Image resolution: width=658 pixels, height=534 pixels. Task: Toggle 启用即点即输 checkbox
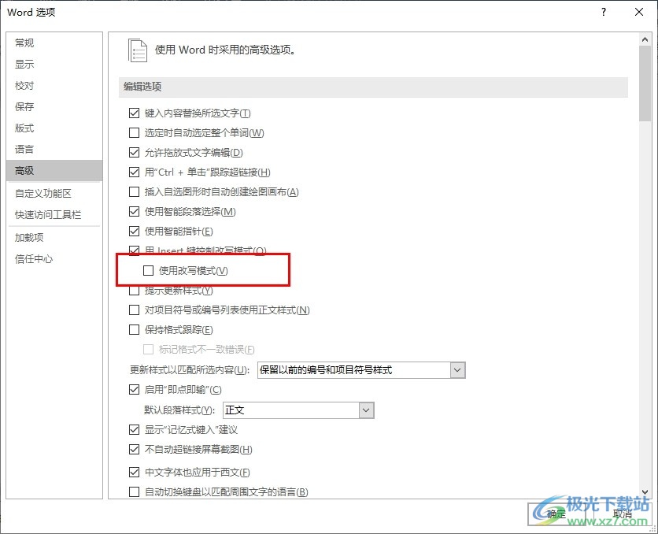click(x=134, y=390)
